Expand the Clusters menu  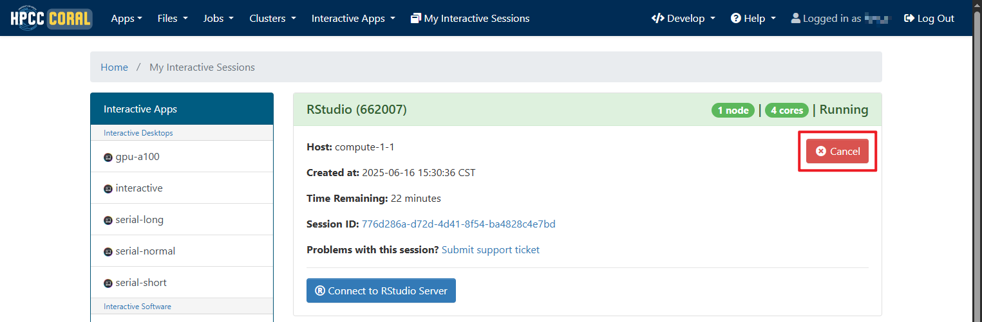coord(273,19)
